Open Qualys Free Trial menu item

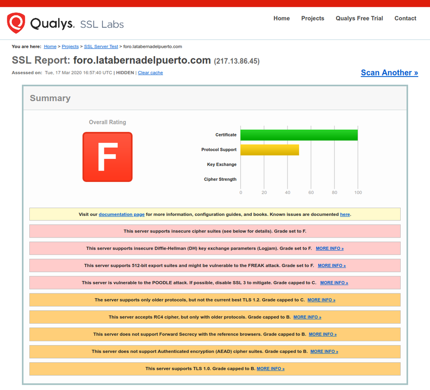point(359,19)
